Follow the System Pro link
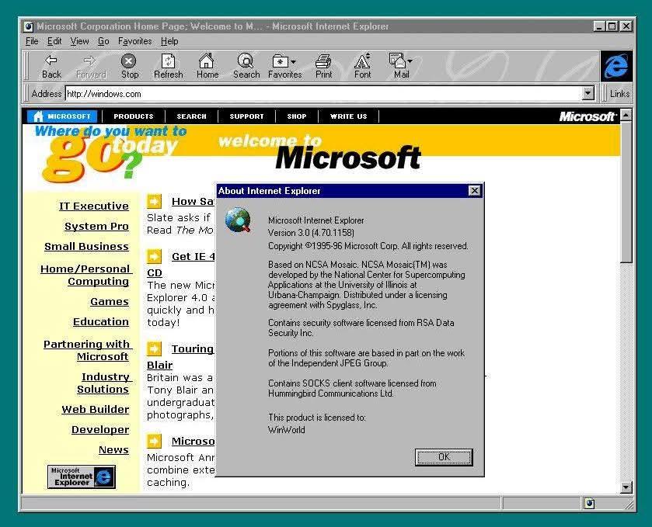This screenshot has height=527, width=652. pyautogui.click(x=96, y=227)
